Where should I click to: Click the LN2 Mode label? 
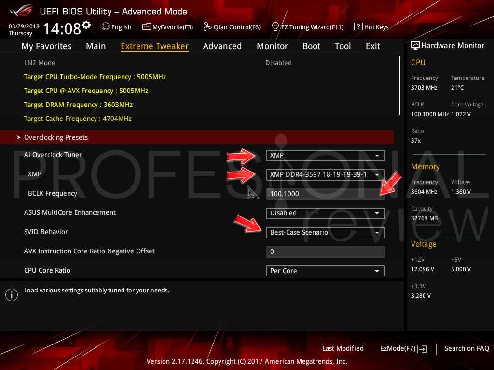40,63
